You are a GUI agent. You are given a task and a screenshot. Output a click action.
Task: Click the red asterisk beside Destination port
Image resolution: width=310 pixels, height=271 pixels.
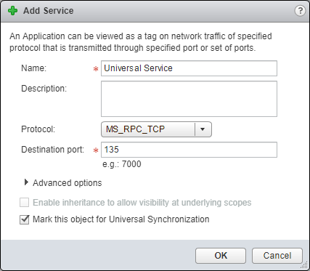coord(96,150)
